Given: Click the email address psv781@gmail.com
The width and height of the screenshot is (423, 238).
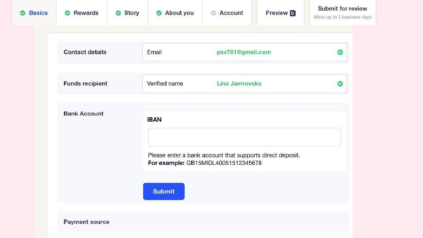Looking at the screenshot, I should [x=244, y=52].
